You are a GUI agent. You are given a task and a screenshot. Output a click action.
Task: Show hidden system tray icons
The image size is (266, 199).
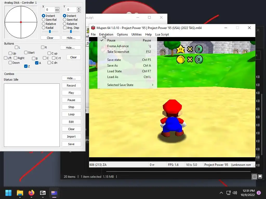pyautogui.click(x=221, y=193)
